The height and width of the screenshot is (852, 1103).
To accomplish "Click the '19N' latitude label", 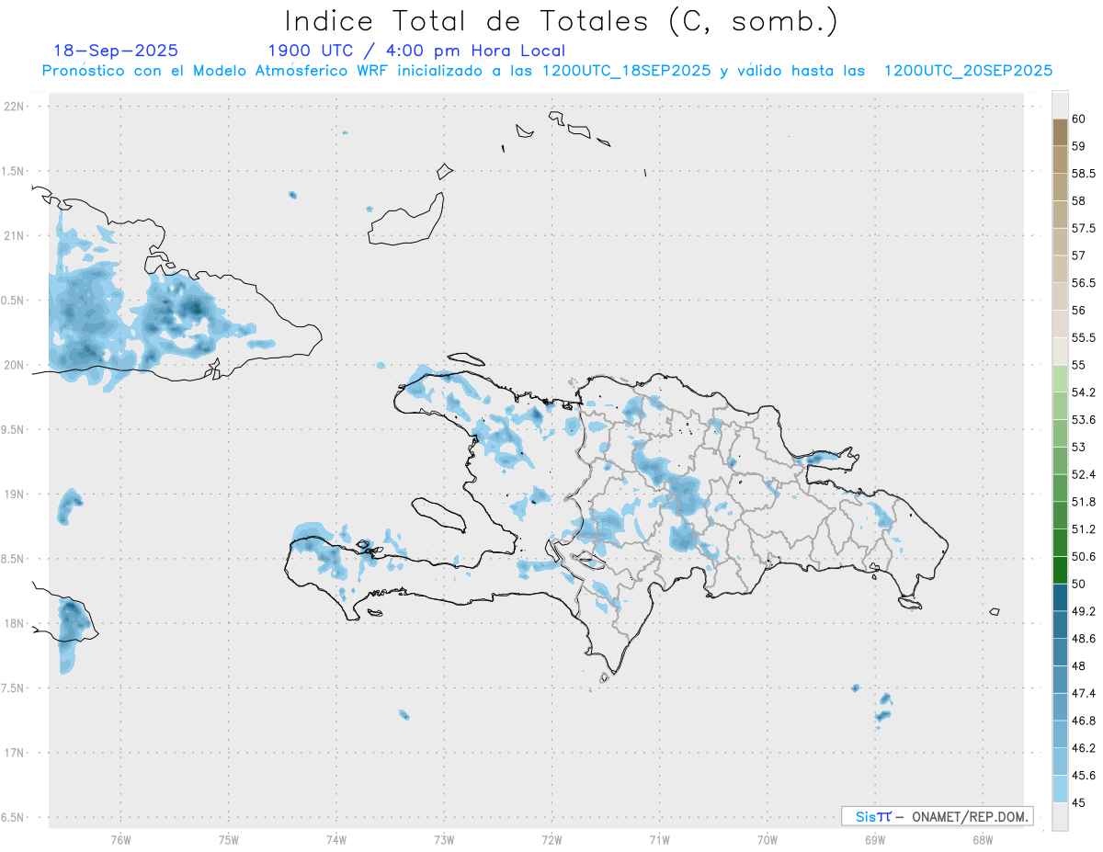I will [15, 494].
